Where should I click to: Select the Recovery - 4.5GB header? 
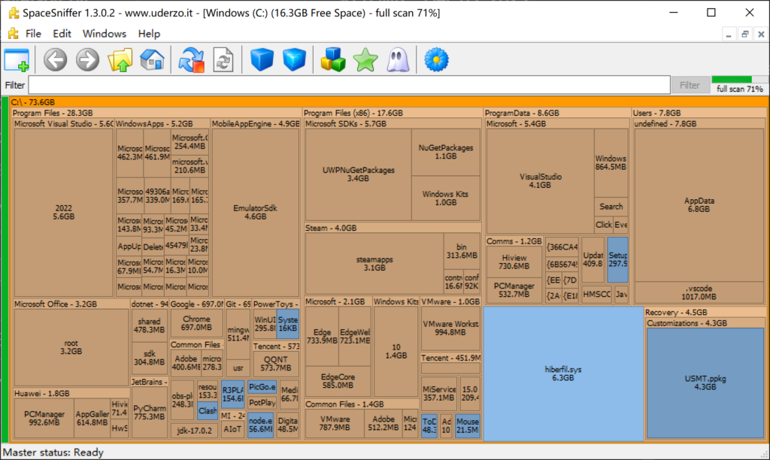pos(705,312)
